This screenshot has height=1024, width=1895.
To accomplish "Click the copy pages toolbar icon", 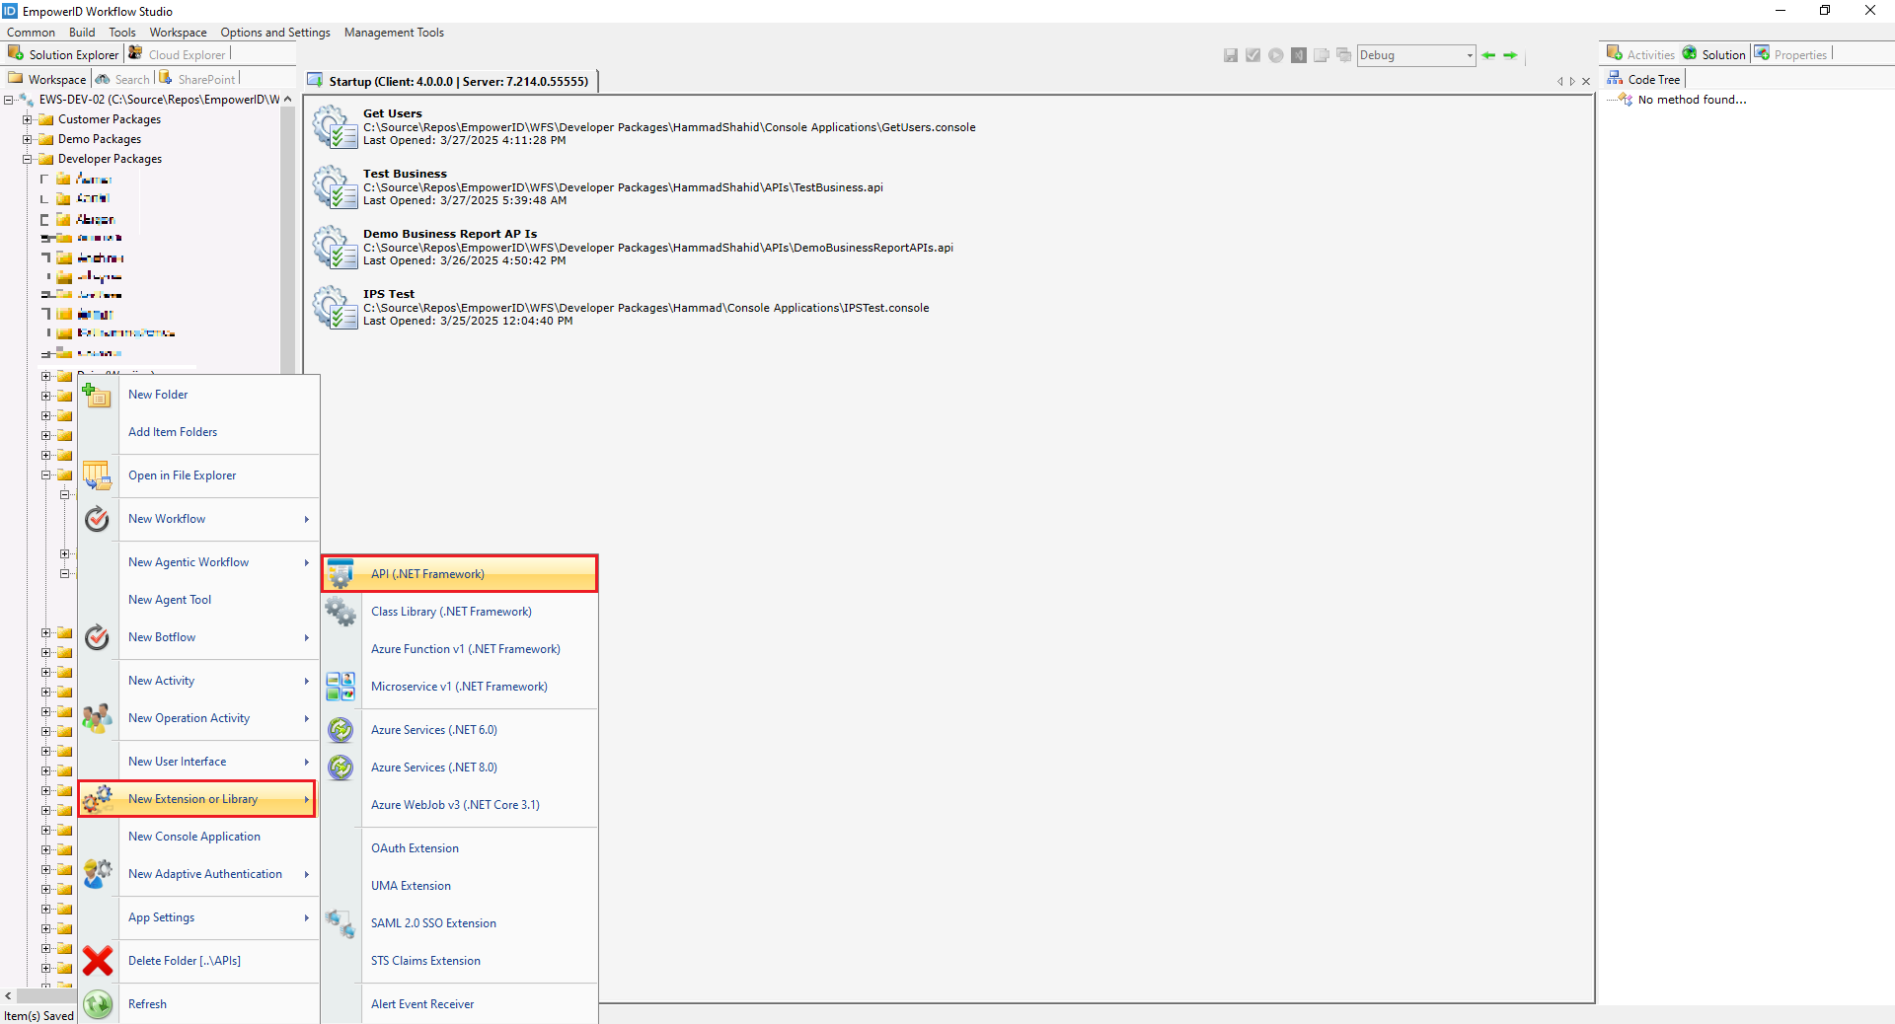I will point(1322,55).
